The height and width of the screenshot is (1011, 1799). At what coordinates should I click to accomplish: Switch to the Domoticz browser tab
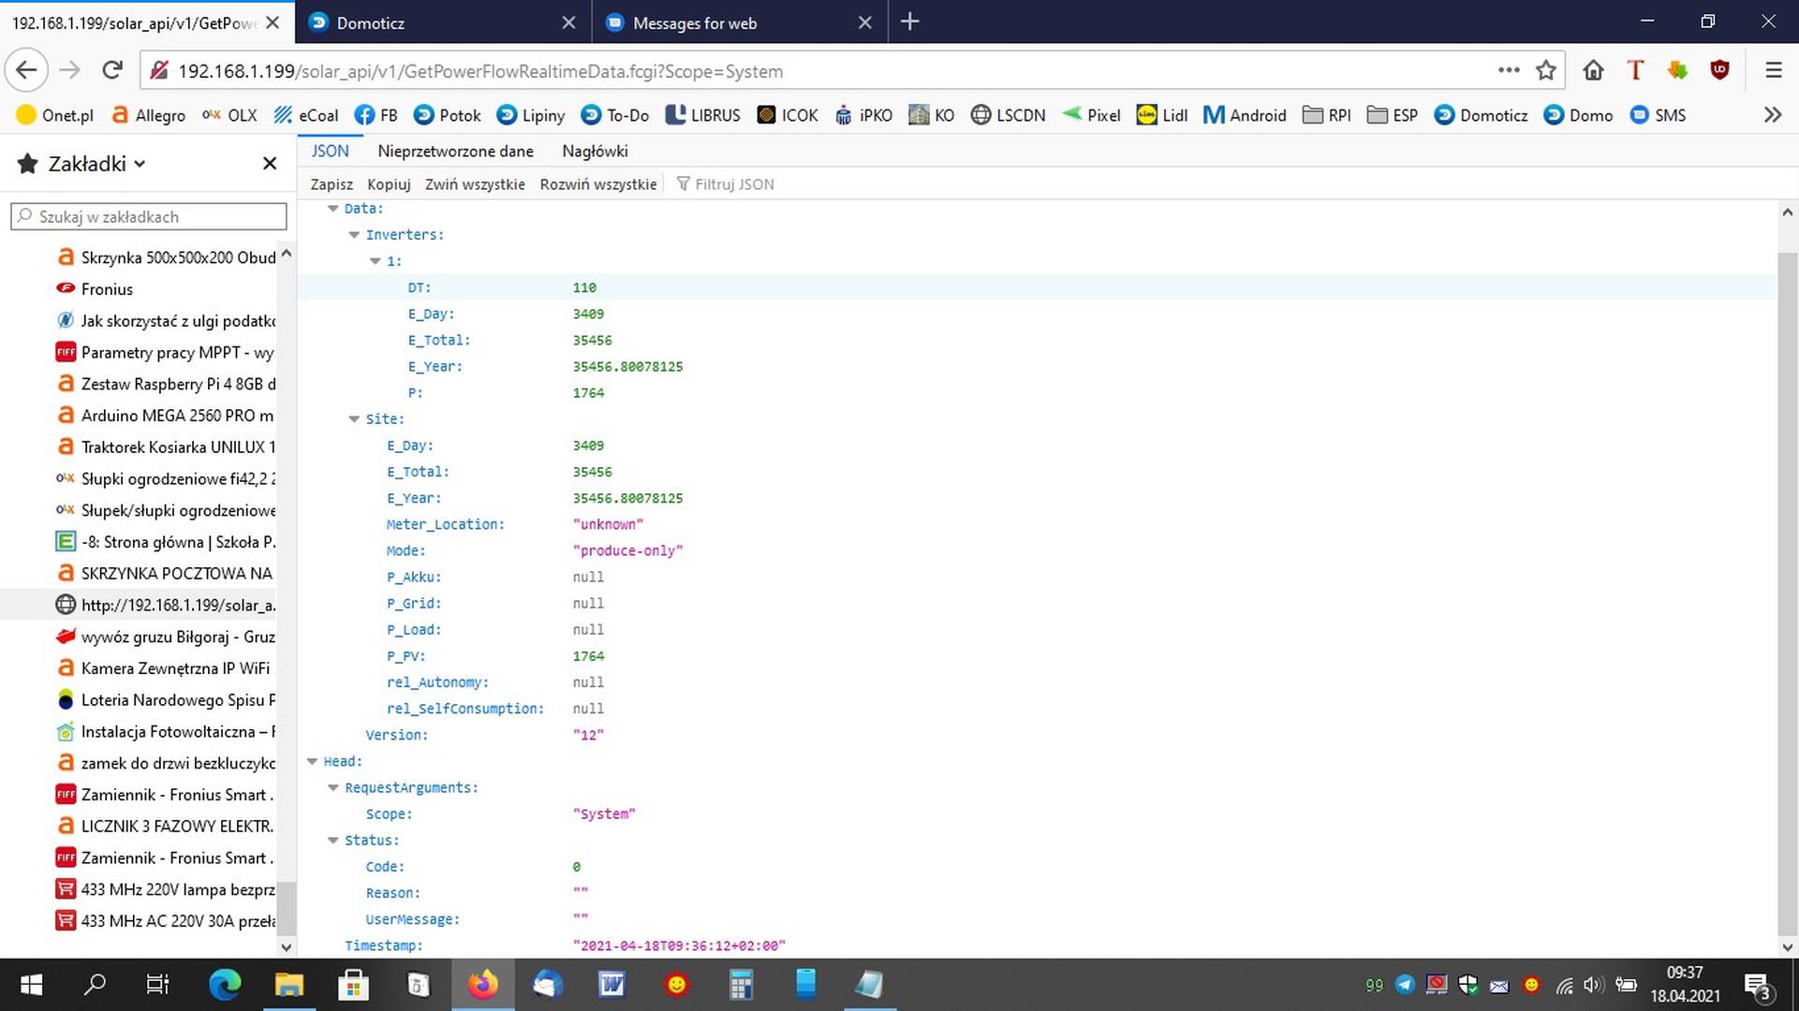point(443,22)
